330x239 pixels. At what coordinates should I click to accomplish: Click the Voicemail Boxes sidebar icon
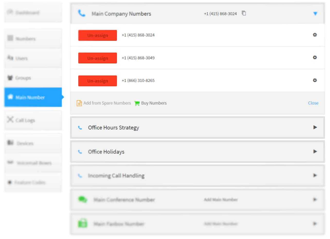(x=10, y=162)
